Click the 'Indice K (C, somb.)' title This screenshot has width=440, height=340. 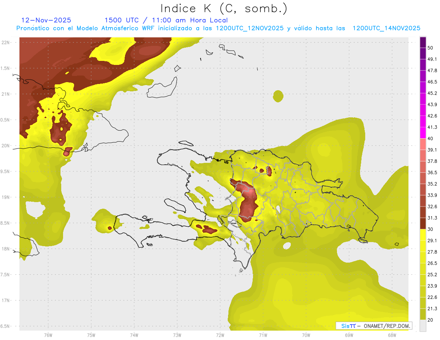pos(224,9)
